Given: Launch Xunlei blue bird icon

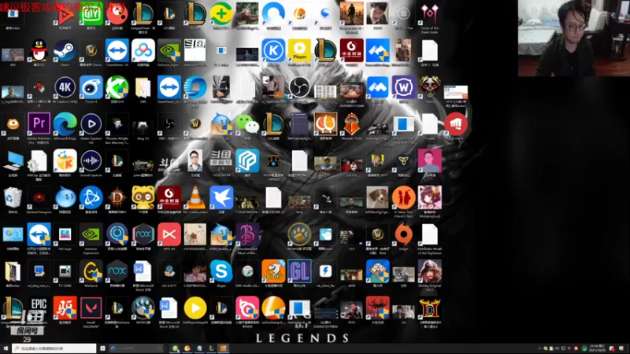Looking at the screenshot, I should click(x=221, y=197).
